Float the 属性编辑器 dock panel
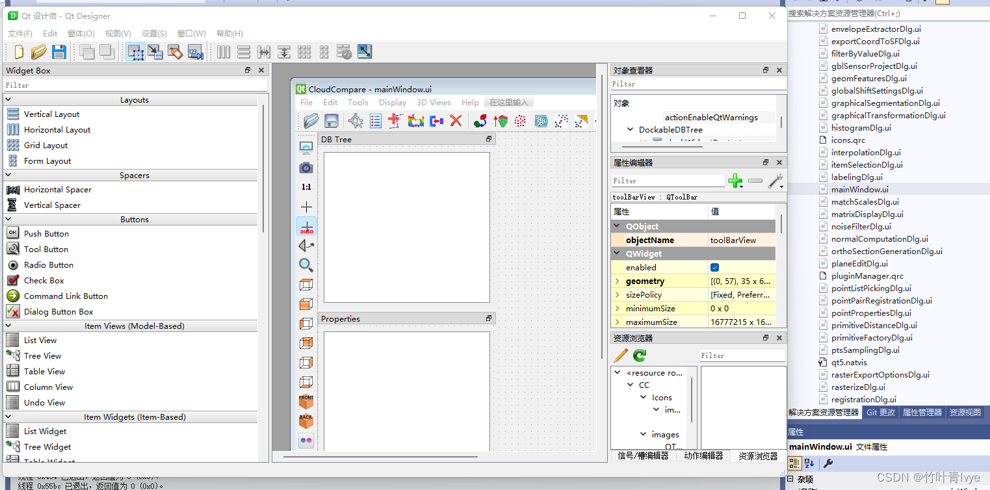This screenshot has width=990, height=490. 766,162
